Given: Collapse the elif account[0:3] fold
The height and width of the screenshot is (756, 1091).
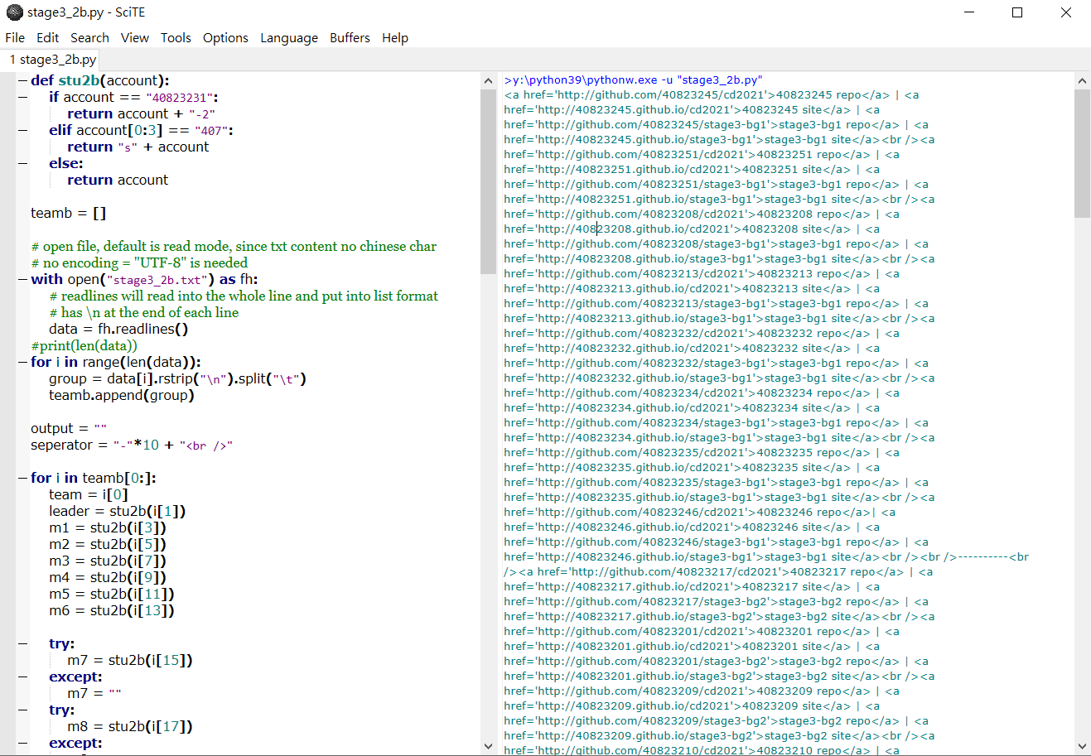Looking at the screenshot, I should coord(23,130).
